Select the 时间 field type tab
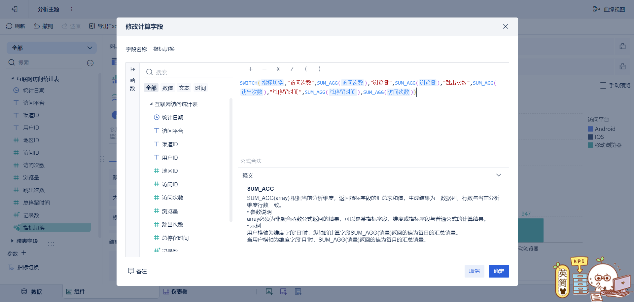The width and height of the screenshot is (634, 302). [x=200, y=88]
